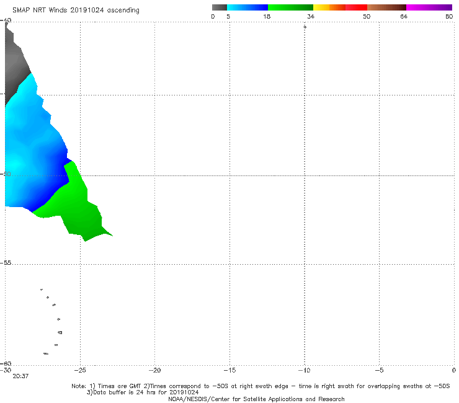
Task: Select the brown 50-64 color bar segment
Action: coord(386,7)
